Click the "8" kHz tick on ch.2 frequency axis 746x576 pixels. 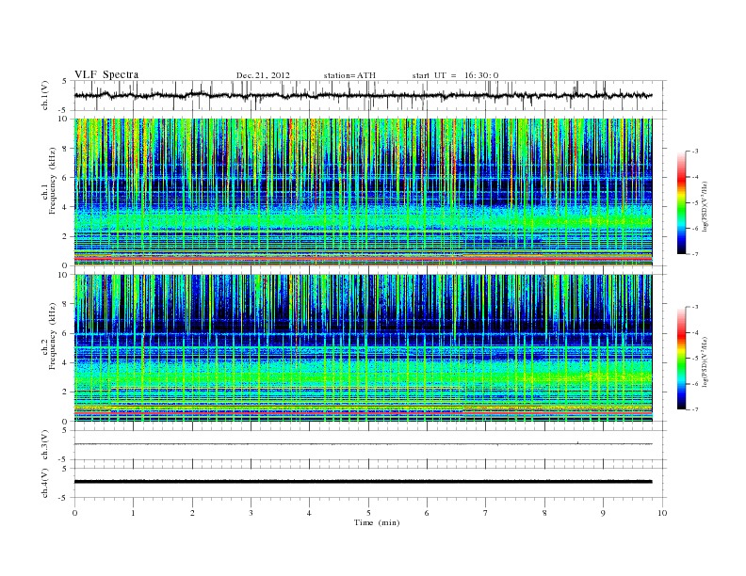pyautogui.click(x=66, y=304)
